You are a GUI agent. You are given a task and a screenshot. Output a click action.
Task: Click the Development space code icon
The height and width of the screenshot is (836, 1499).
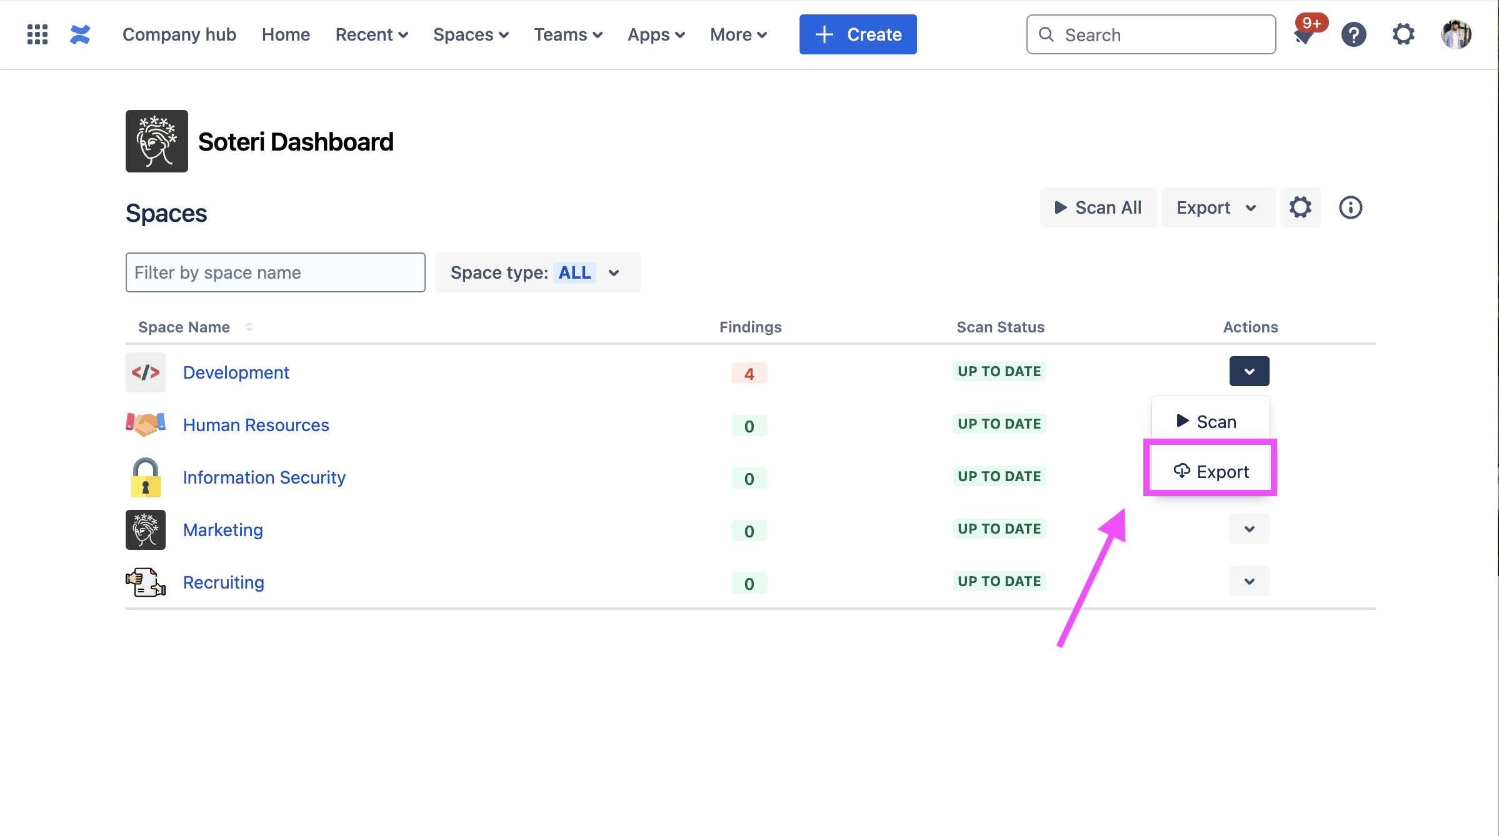(x=145, y=372)
